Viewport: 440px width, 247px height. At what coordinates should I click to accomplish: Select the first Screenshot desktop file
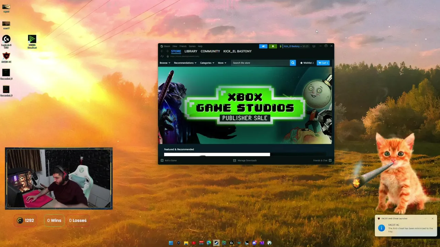6,74
